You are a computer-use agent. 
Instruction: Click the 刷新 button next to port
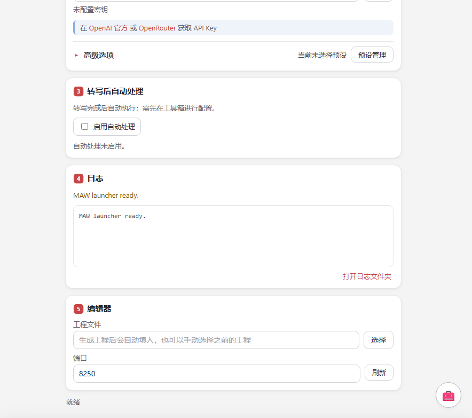(x=379, y=373)
